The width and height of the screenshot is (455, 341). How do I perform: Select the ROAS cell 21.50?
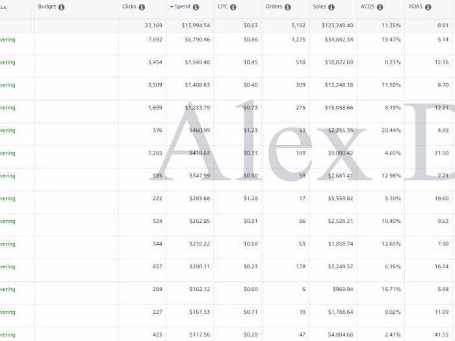[441, 153]
